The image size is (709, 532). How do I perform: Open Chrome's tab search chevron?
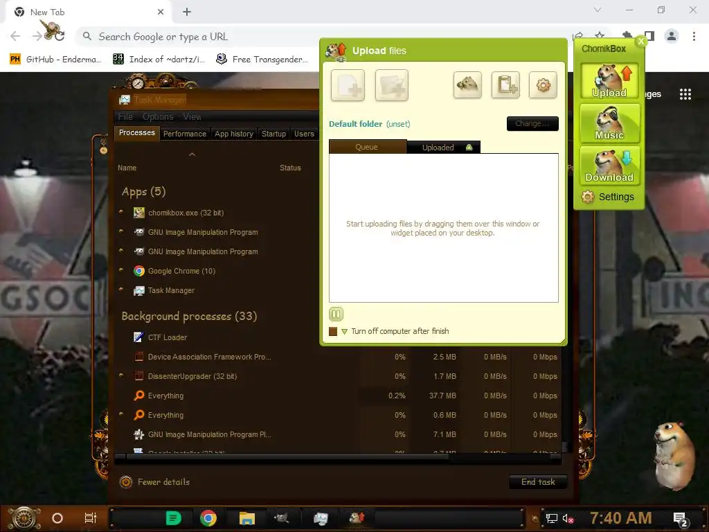pos(598,10)
